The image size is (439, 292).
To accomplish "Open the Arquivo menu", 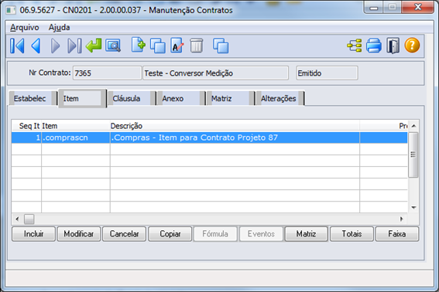I will pyautogui.click(x=24, y=27).
